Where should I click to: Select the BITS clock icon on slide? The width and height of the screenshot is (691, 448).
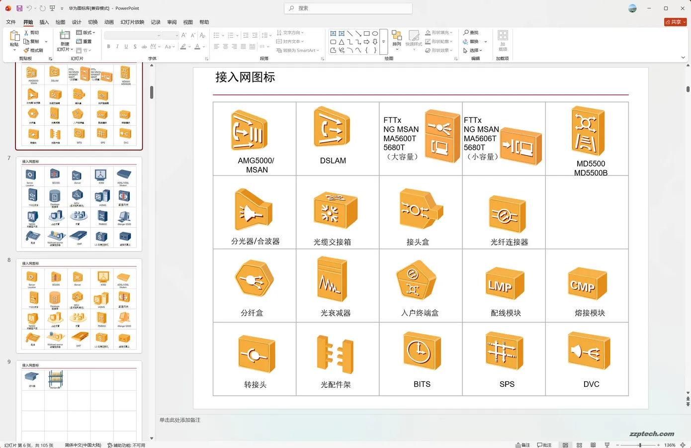point(422,351)
